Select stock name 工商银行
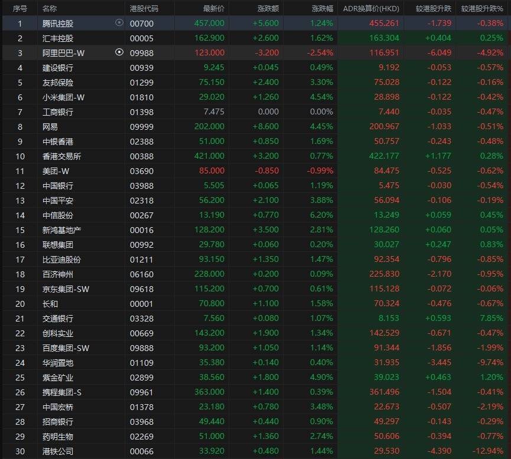 tap(58, 112)
